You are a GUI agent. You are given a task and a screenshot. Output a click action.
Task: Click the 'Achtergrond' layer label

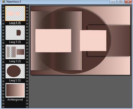tap(15, 100)
